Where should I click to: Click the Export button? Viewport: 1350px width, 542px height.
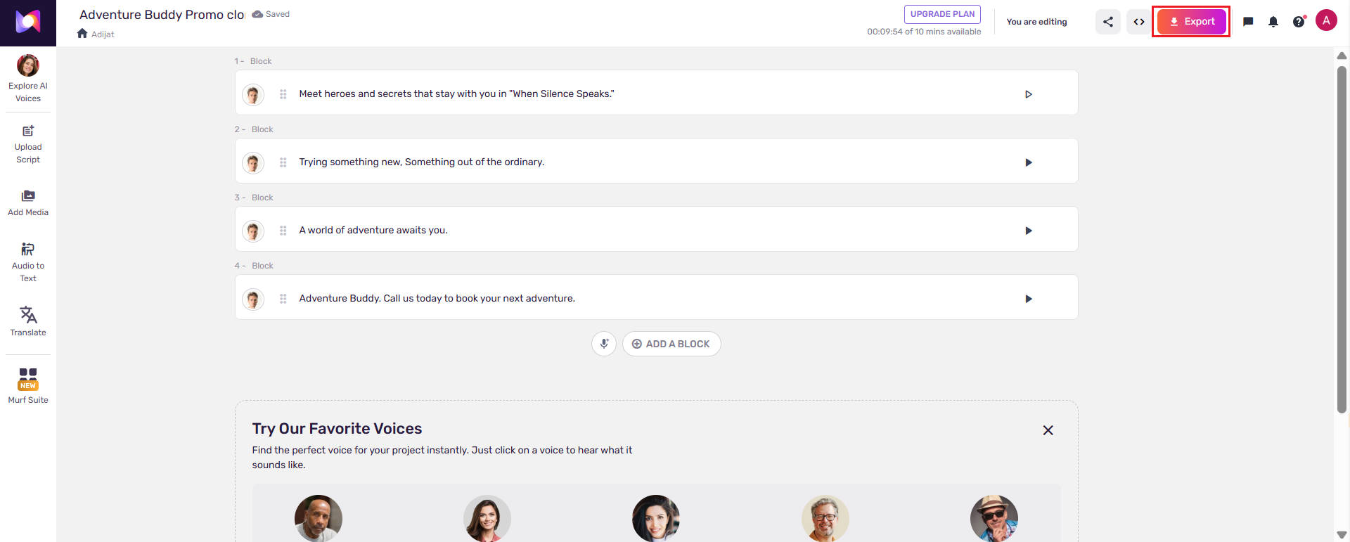1191,22
